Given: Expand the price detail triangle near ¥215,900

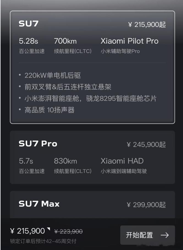Looking at the screenshot, I should pos(48,229).
